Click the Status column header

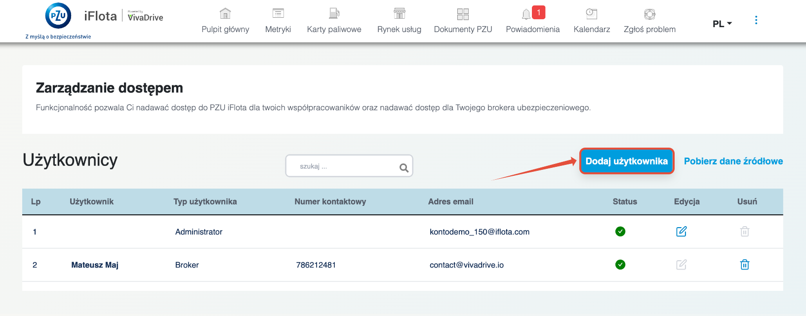click(x=625, y=201)
